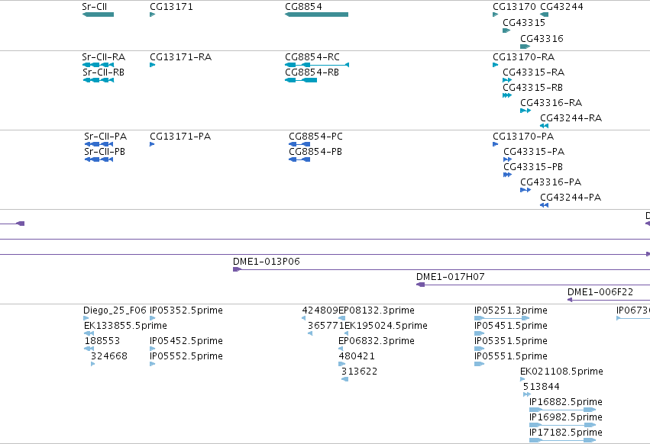This screenshot has width=650, height=444.
Task: Select the CG8854-RC transcript label
Action: [312, 56]
